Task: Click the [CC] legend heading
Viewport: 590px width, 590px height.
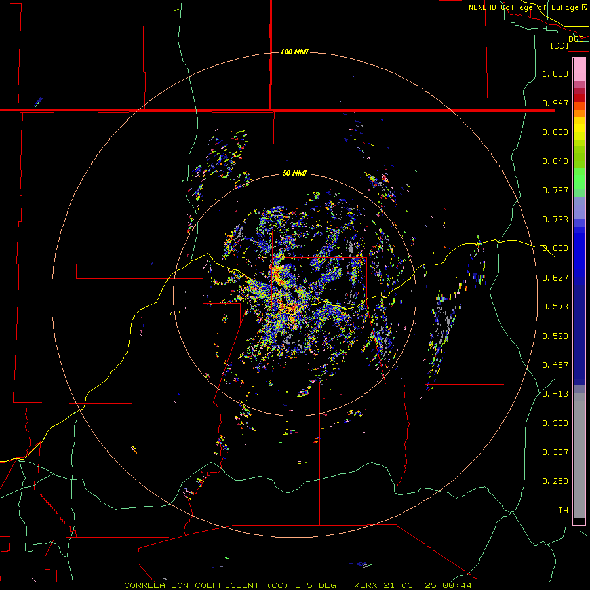Action: pos(559,45)
